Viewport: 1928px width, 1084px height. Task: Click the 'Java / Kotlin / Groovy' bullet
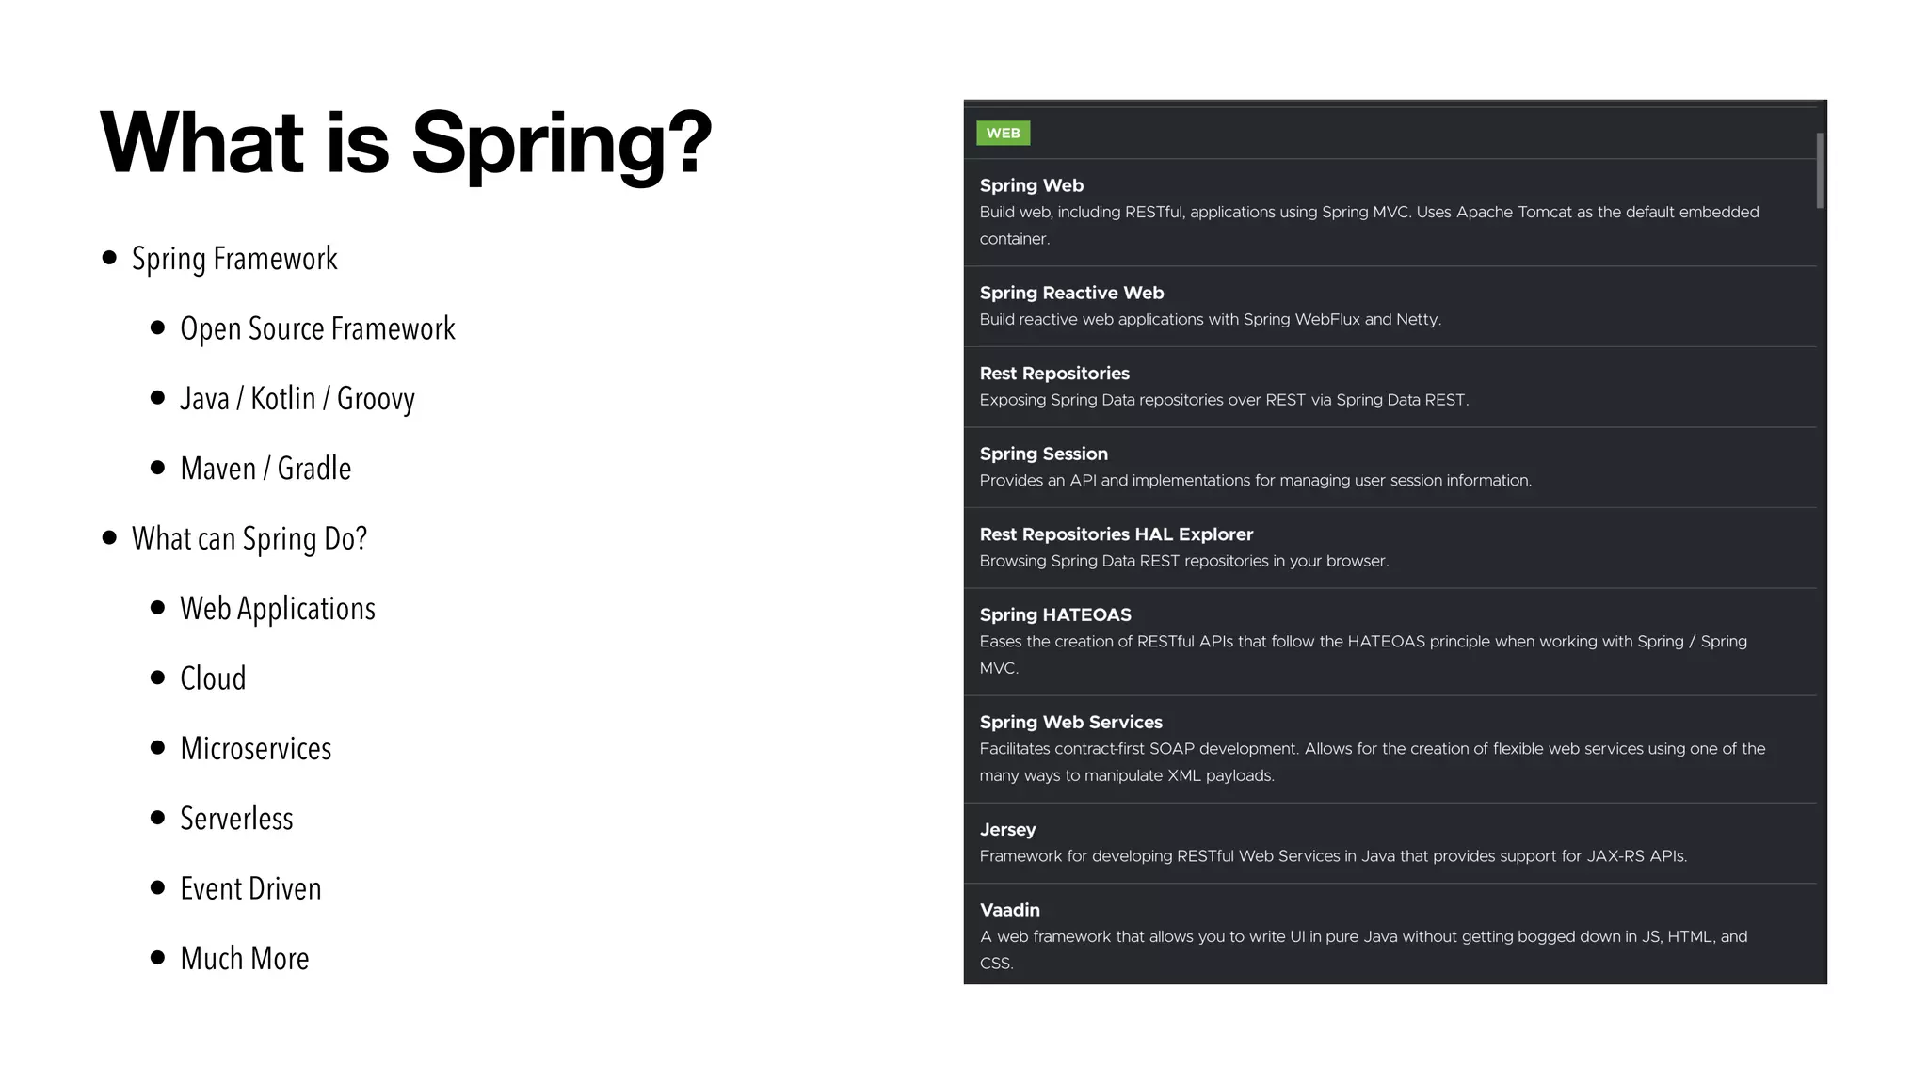coord(297,399)
